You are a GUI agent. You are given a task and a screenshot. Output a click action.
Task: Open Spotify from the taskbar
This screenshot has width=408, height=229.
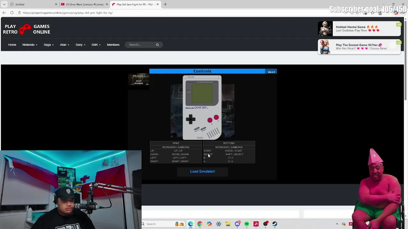click(x=247, y=224)
